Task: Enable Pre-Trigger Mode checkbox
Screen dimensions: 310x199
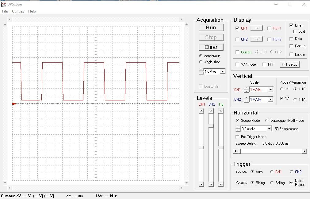Action: 237,137
